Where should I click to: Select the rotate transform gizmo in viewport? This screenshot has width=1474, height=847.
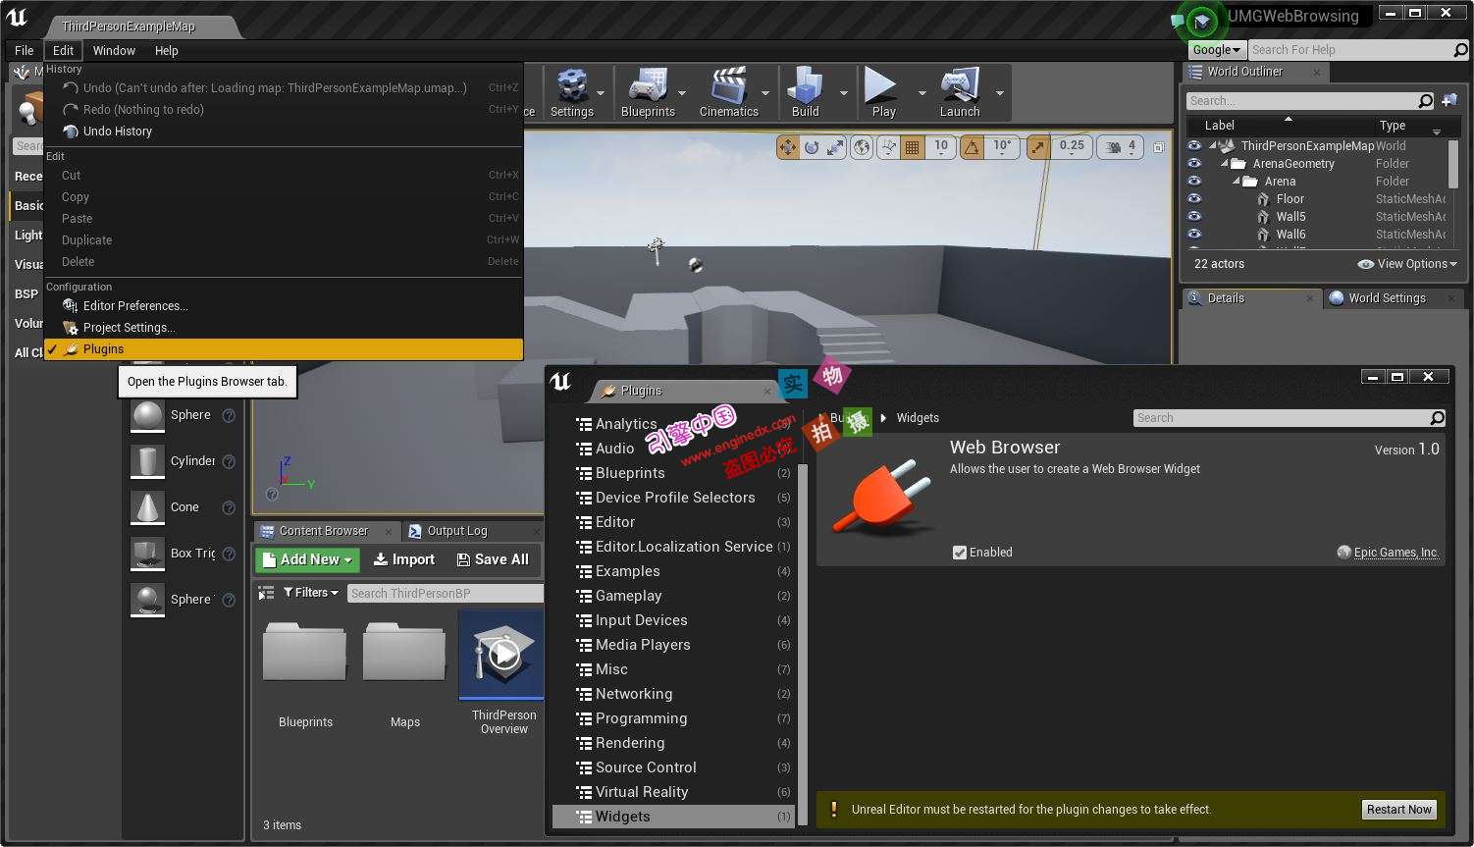pos(812,147)
